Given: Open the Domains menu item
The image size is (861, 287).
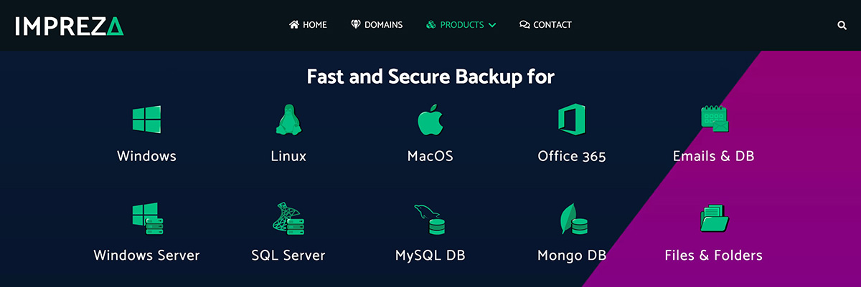Looking at the screenshot, I should point(377,25).
